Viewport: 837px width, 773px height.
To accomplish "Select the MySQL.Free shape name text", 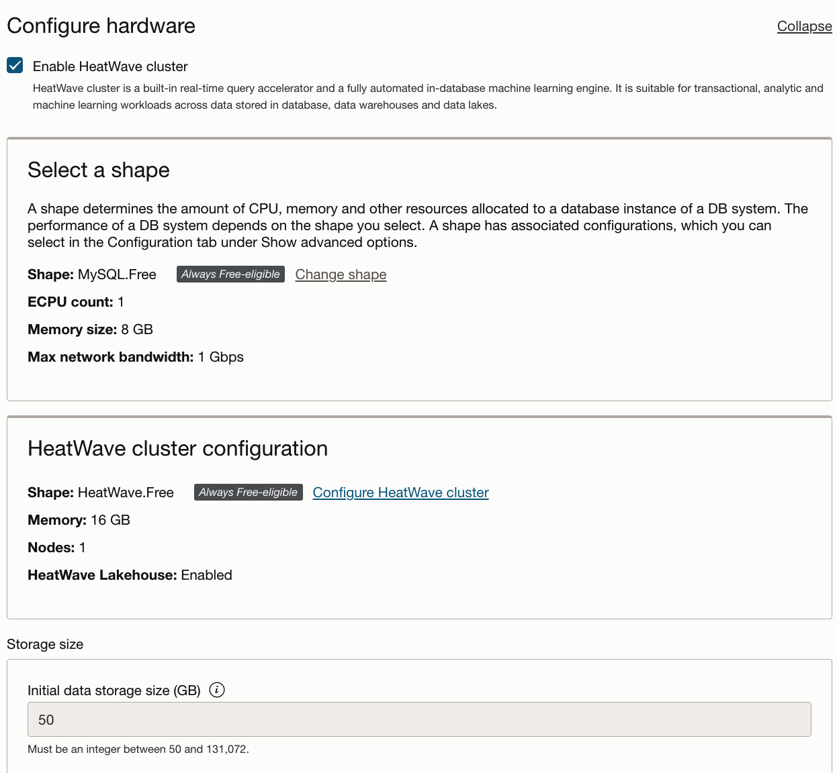I will (x=117, y=274).
